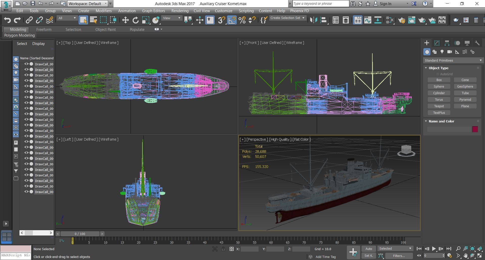485x260 pixels.
Task: Toggle the selection lock icon
Action: point(223,249)
